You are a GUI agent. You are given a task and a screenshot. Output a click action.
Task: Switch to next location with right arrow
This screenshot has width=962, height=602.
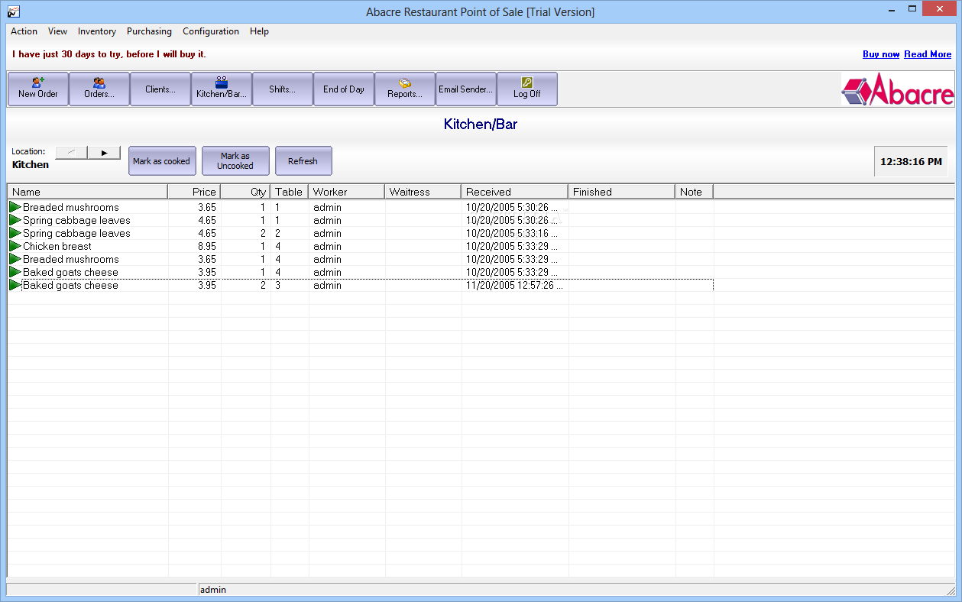pyautogui.click(x=104, y=153)
